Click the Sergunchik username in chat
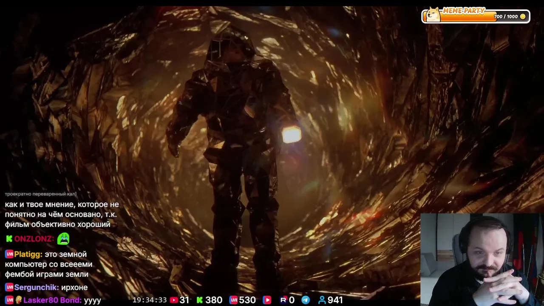 [37, 287]
